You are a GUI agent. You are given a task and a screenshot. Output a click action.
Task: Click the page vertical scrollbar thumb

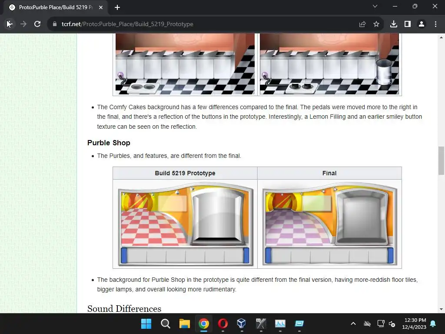click(441, 161)
